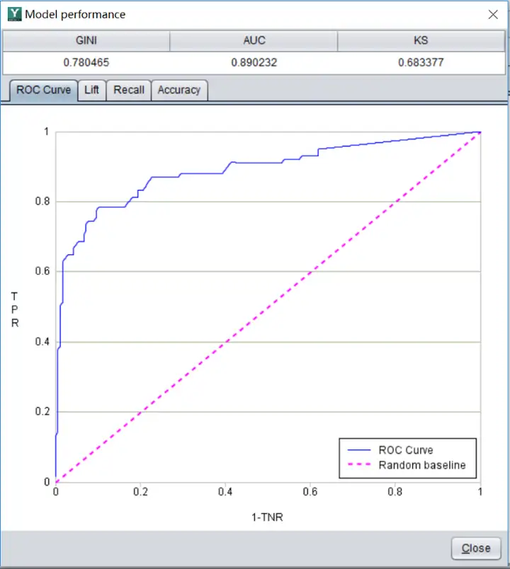Click the ROC Curve legend entry
The height and width of the screenshot is (569, 510).
click(x=406, y=450)
